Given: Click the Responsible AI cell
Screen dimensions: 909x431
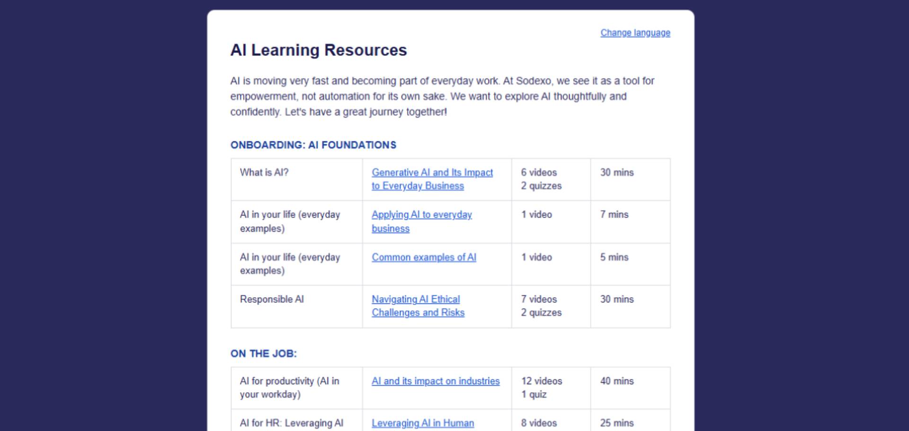Looking at the screenshot, I should tap(297, 307).
